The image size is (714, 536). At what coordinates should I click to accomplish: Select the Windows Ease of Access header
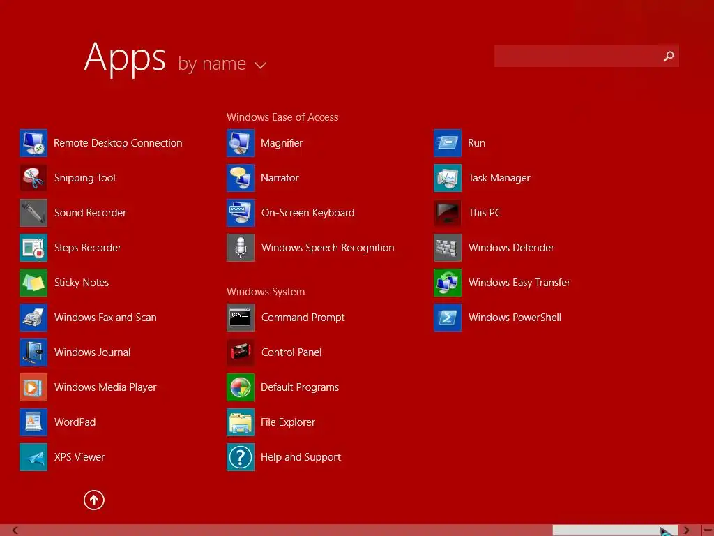point(282,117)
